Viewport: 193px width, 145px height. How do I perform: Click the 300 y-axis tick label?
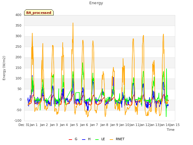[18, 36]
